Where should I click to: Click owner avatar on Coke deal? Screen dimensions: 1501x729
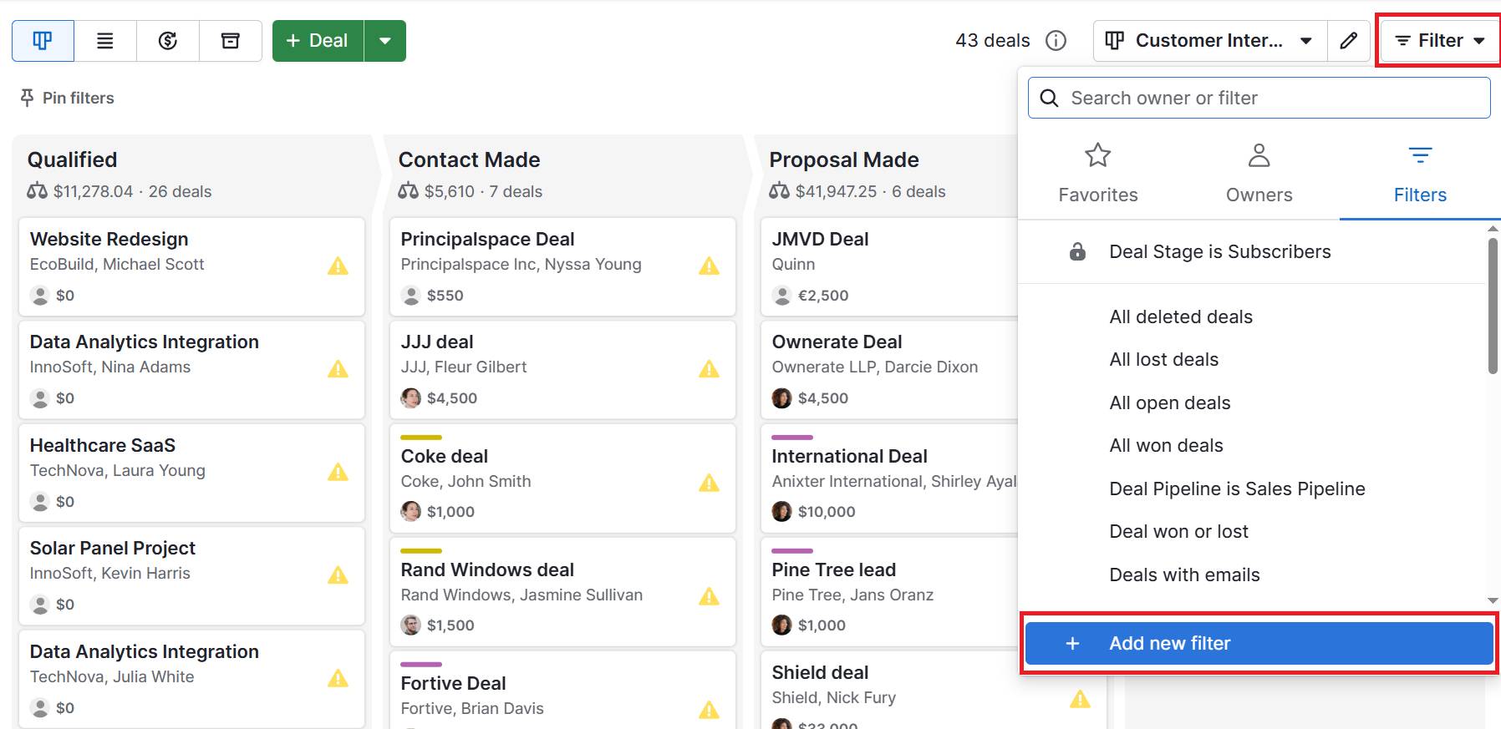point(410,511)
